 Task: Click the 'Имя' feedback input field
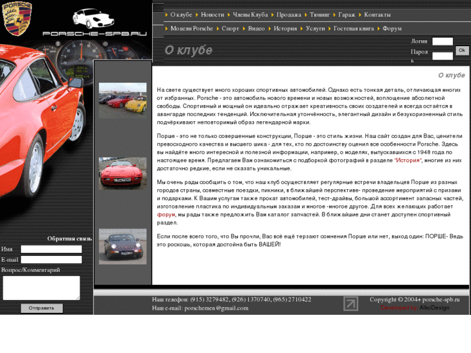click(51, 249)
